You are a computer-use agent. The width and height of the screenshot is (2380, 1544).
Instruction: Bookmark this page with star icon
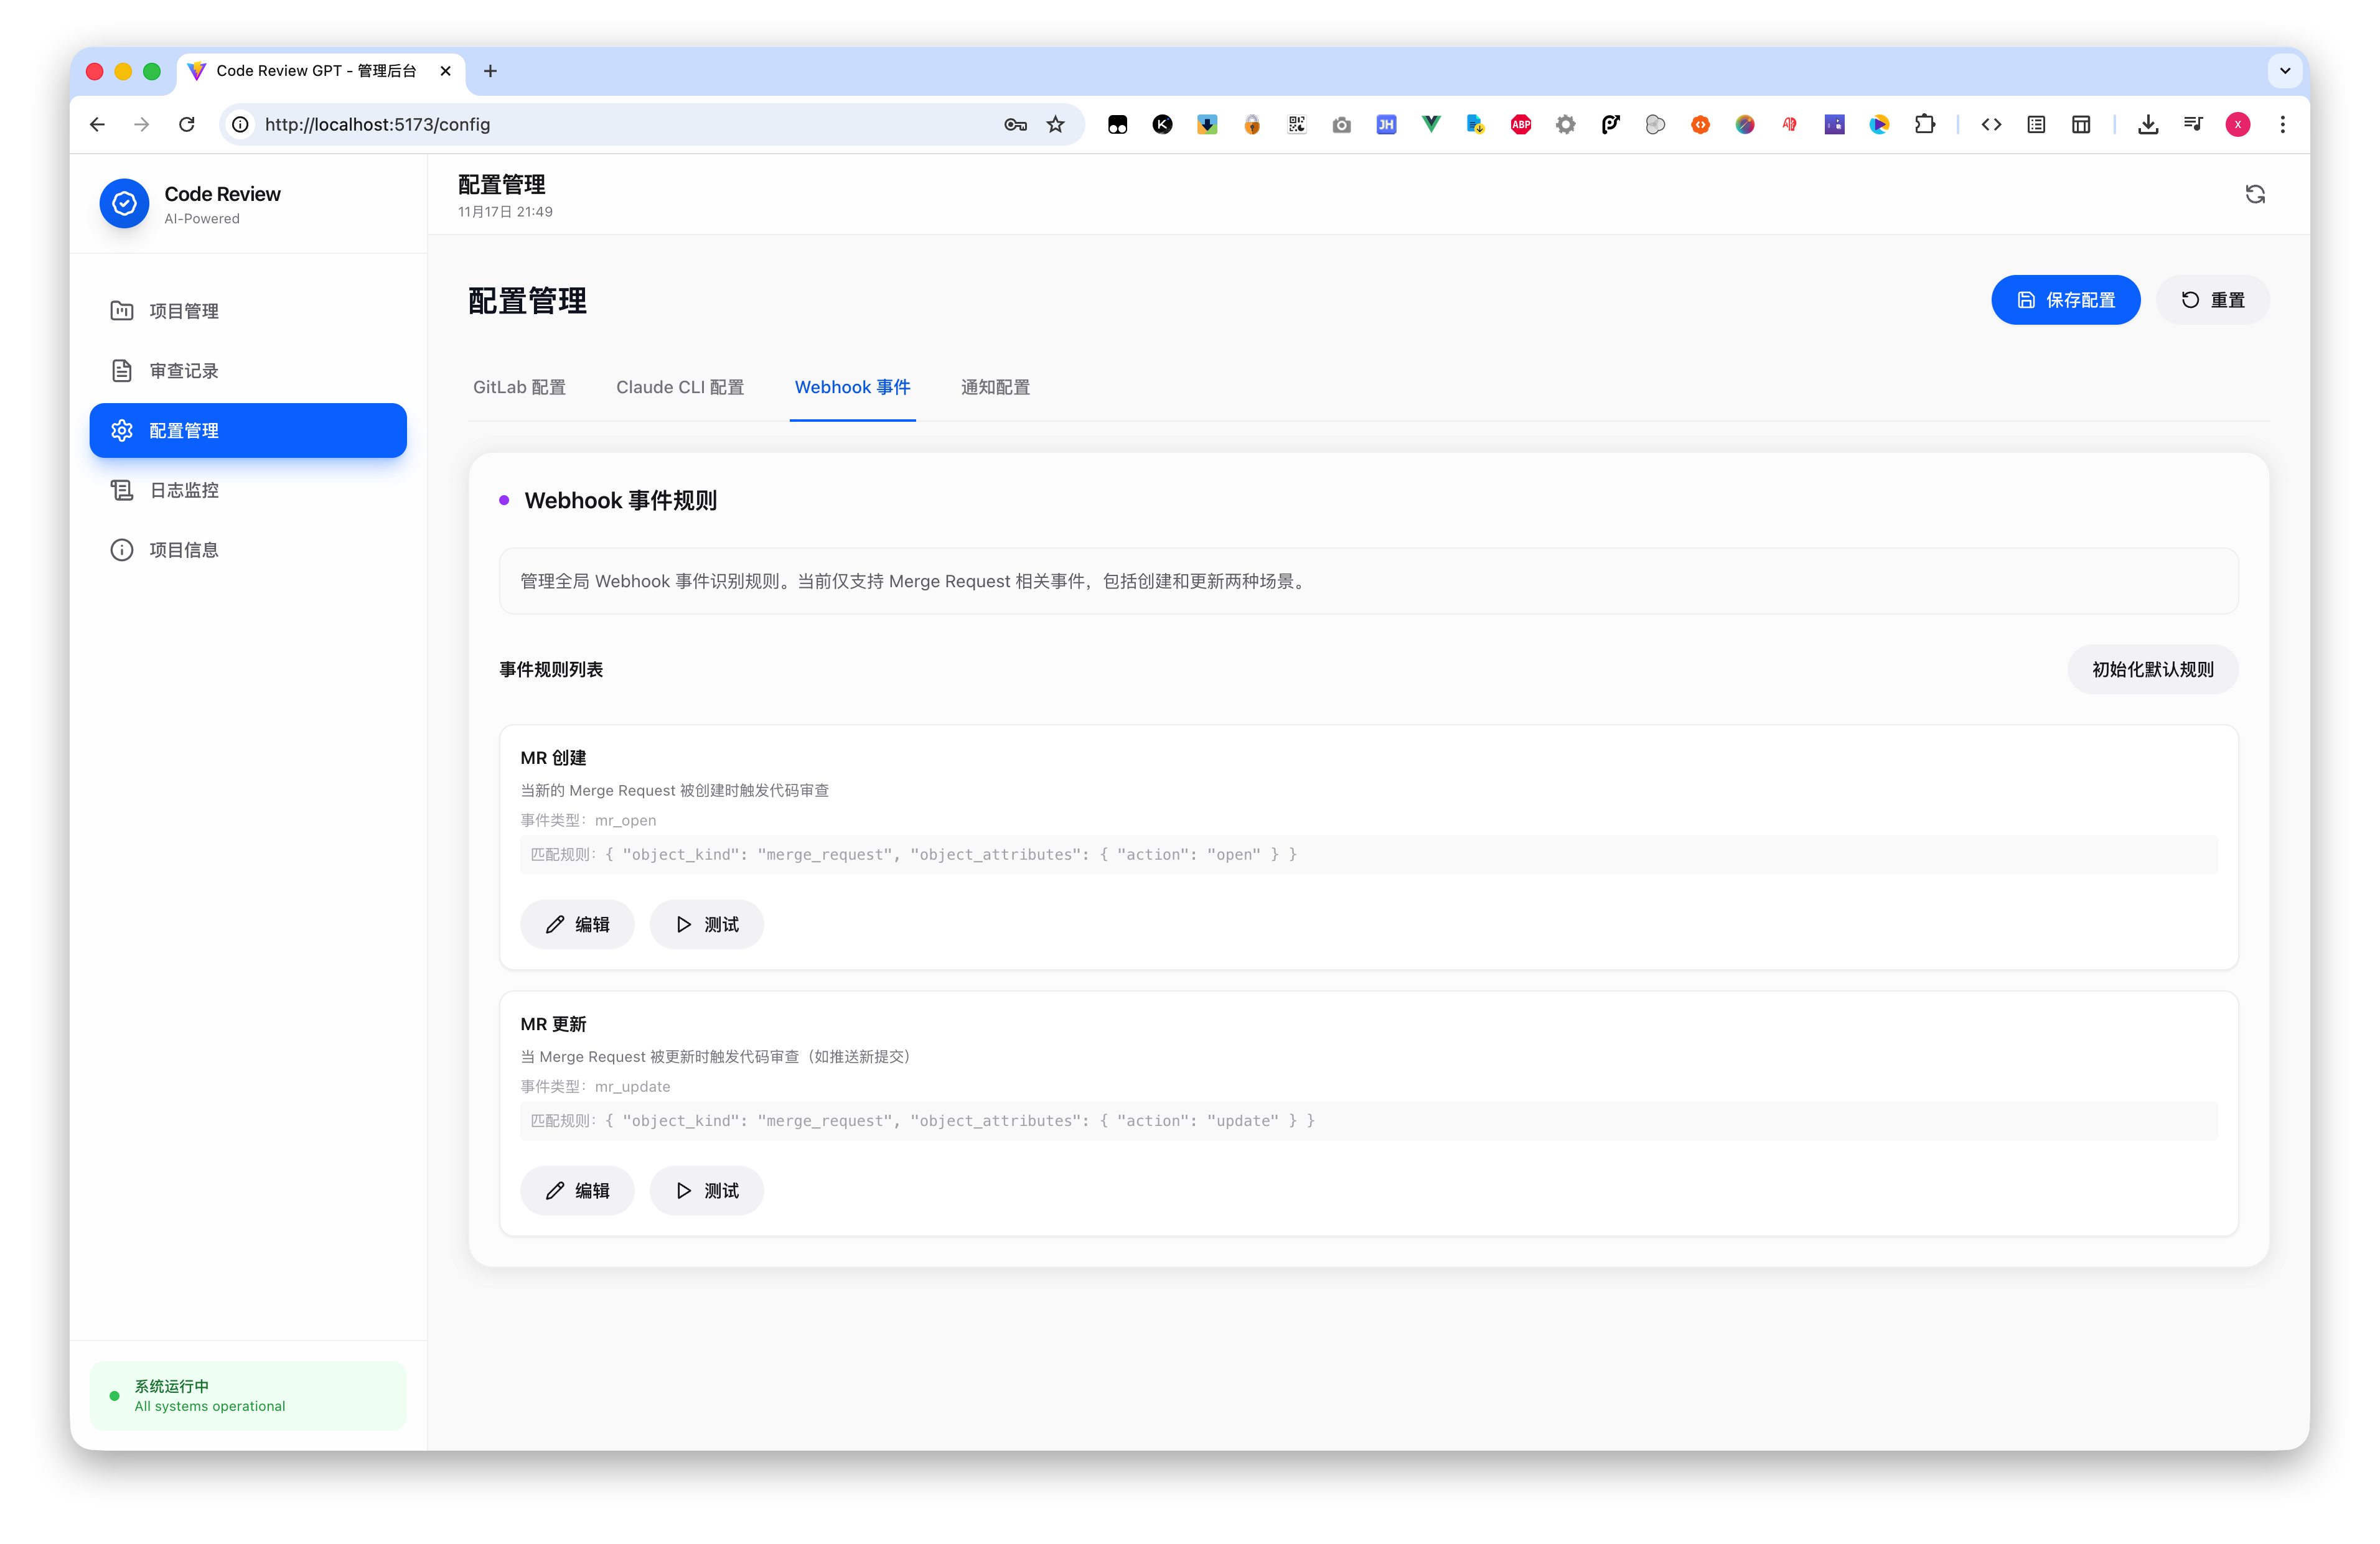click(1055, 124)
